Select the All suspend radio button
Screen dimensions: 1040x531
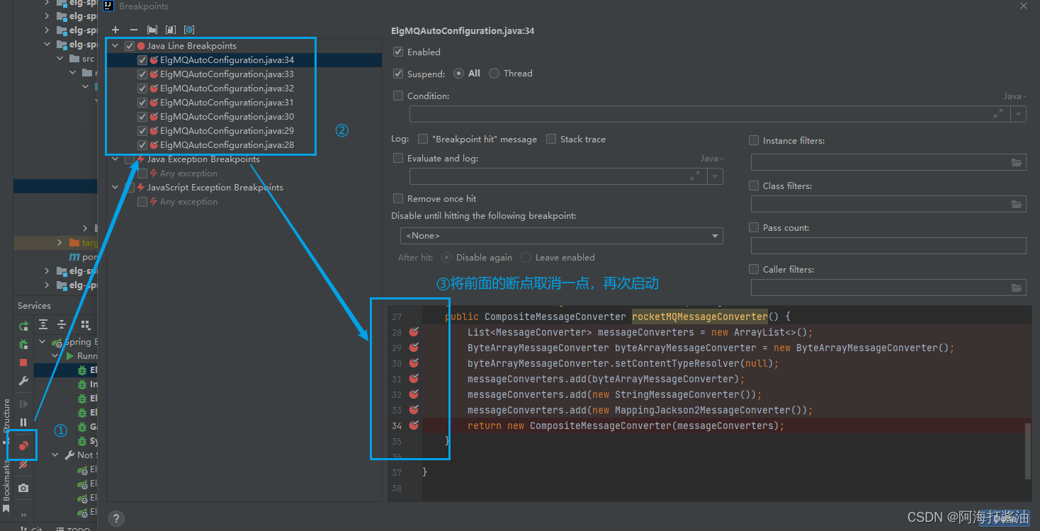(459, 74)
